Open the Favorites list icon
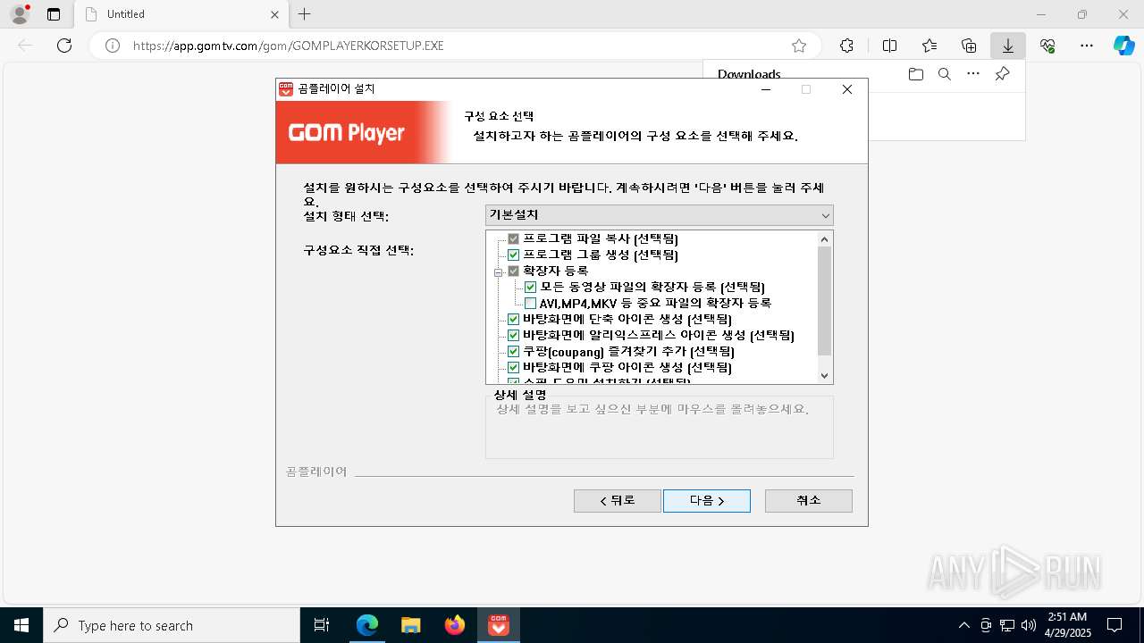This screenshot has width=1144, height=643. [929, 46]
